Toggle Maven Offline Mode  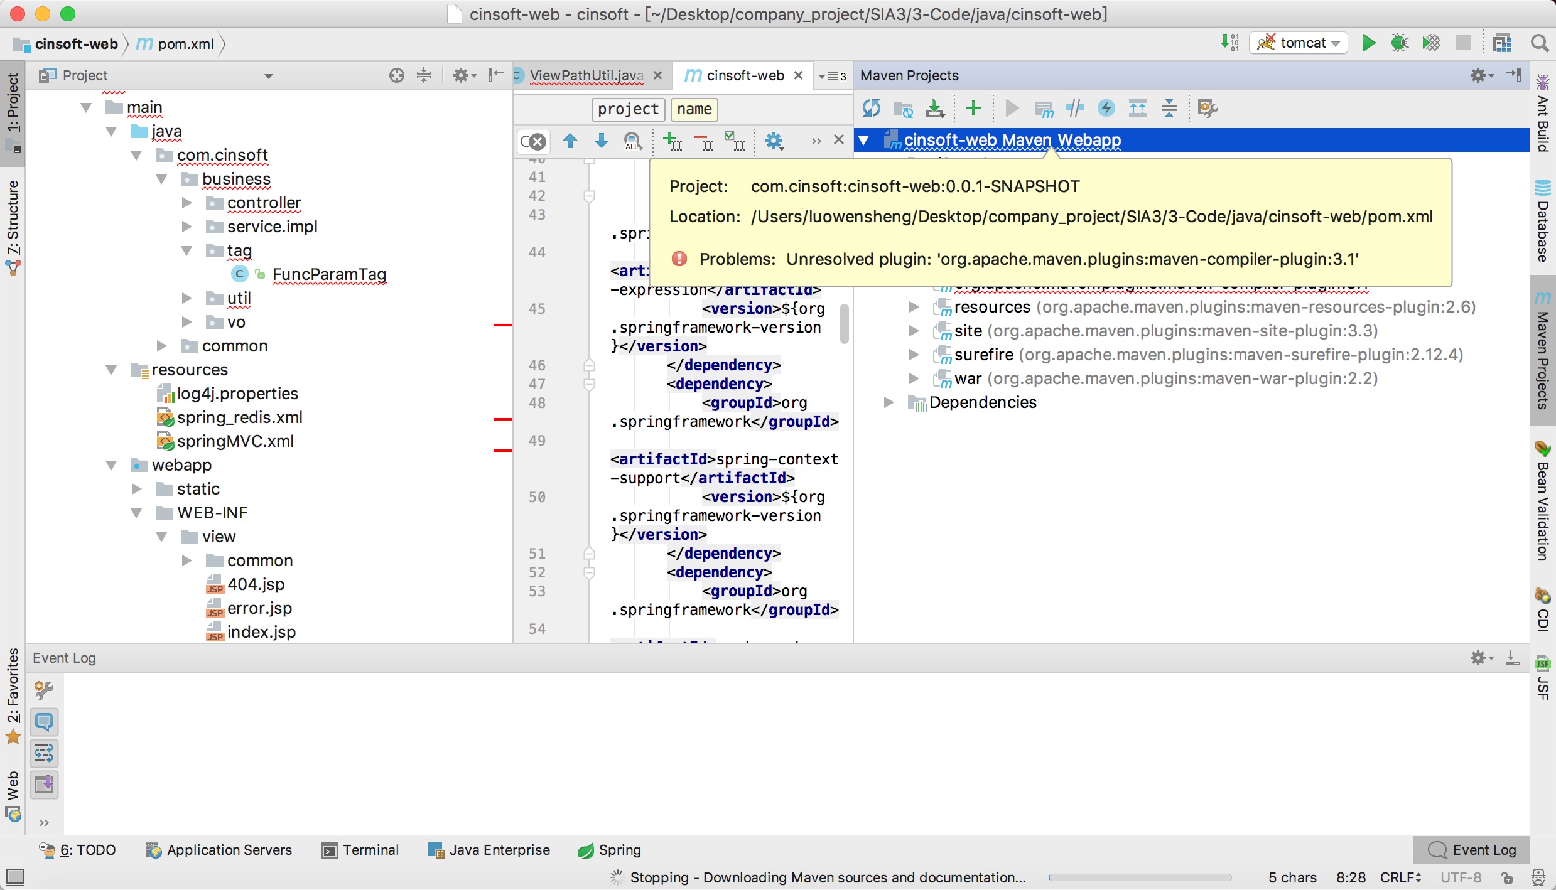[x=1074, y=109]
